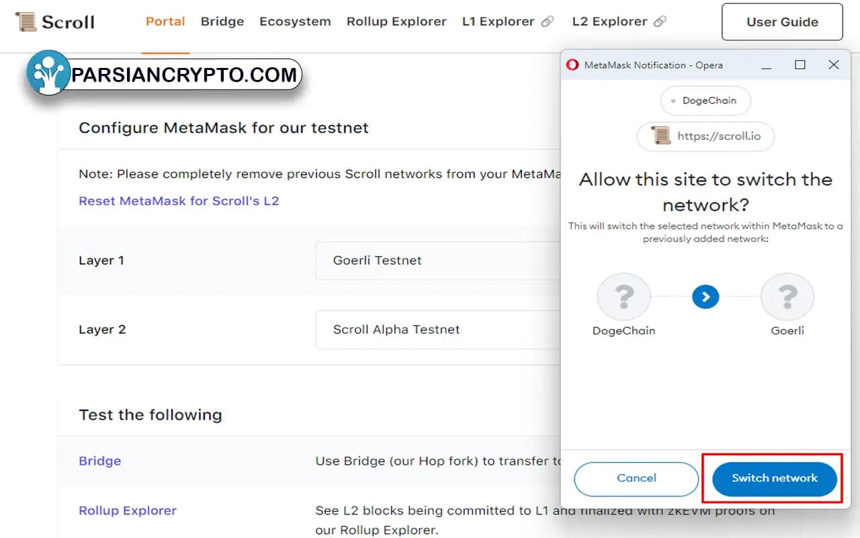Click the DogeChain network pill in MetaMask
This screenshot has width=860, height=538.
[705, 100]
